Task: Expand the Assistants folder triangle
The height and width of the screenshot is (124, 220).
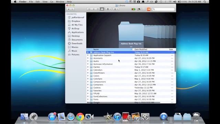Action: tap(88, 58)
